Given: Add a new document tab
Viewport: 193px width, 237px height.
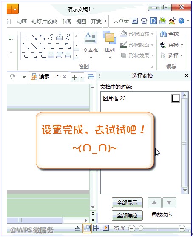Looking at the screenshot, I should (74, 78).
